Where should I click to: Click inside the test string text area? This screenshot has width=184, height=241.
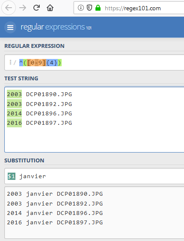pos(94,120)
